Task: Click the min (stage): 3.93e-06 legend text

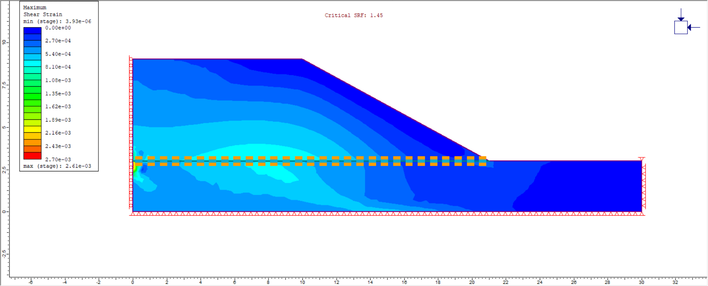Action: pos(57,21)
